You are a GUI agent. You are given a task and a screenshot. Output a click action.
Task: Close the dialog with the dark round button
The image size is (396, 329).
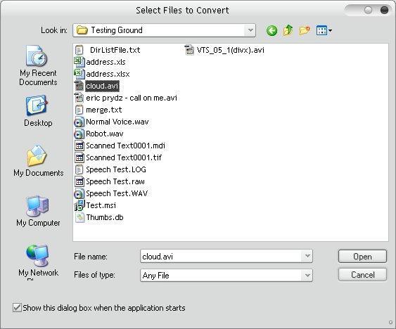tap(384, 10)
